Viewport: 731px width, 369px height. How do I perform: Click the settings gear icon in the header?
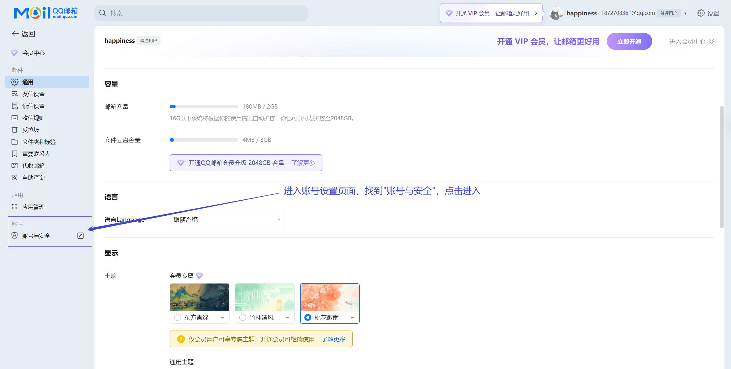pyautogui.click(x=701, y=13)
